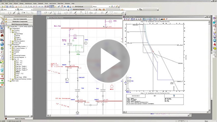This screenshot has width=217, height=122.
Task: Open the Library menu
Action: (x=21, y=3)
